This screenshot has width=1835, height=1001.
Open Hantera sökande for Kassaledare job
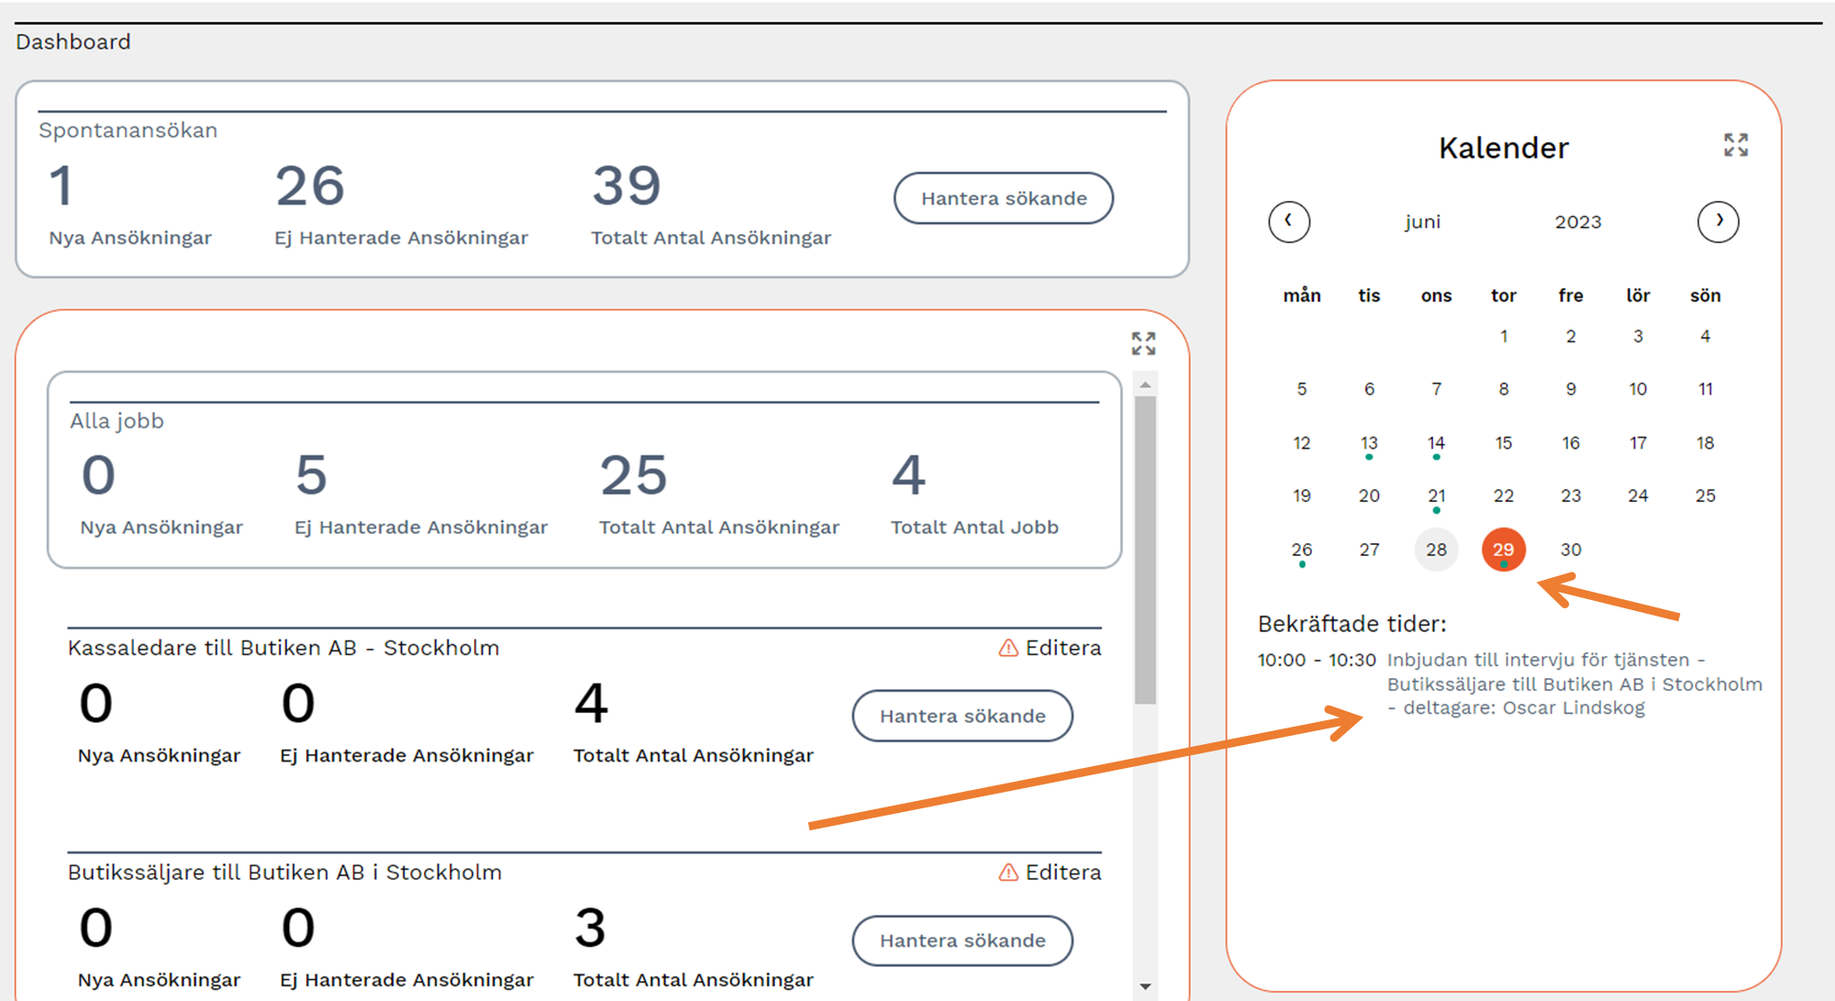(962, 716)
